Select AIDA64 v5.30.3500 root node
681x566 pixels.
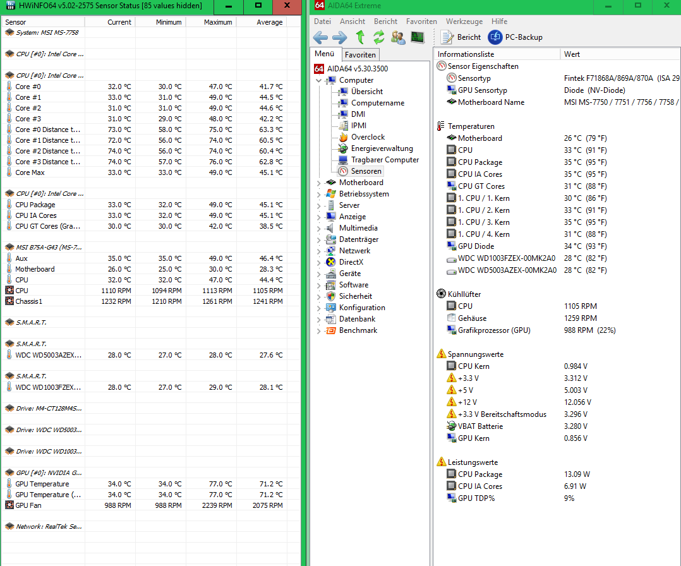(357, 69)
